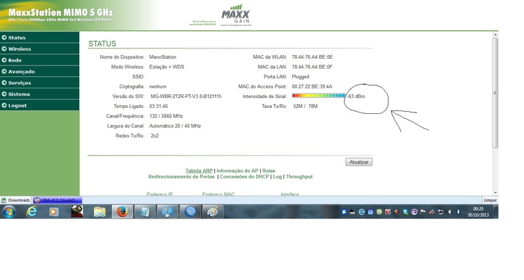Click the network monitor tray icon
This screenshot has height=280, width=524.
(x=405, y=212)
